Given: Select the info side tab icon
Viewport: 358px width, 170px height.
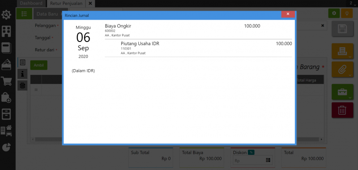Looking at the screenshot, I should coord(22,74).
